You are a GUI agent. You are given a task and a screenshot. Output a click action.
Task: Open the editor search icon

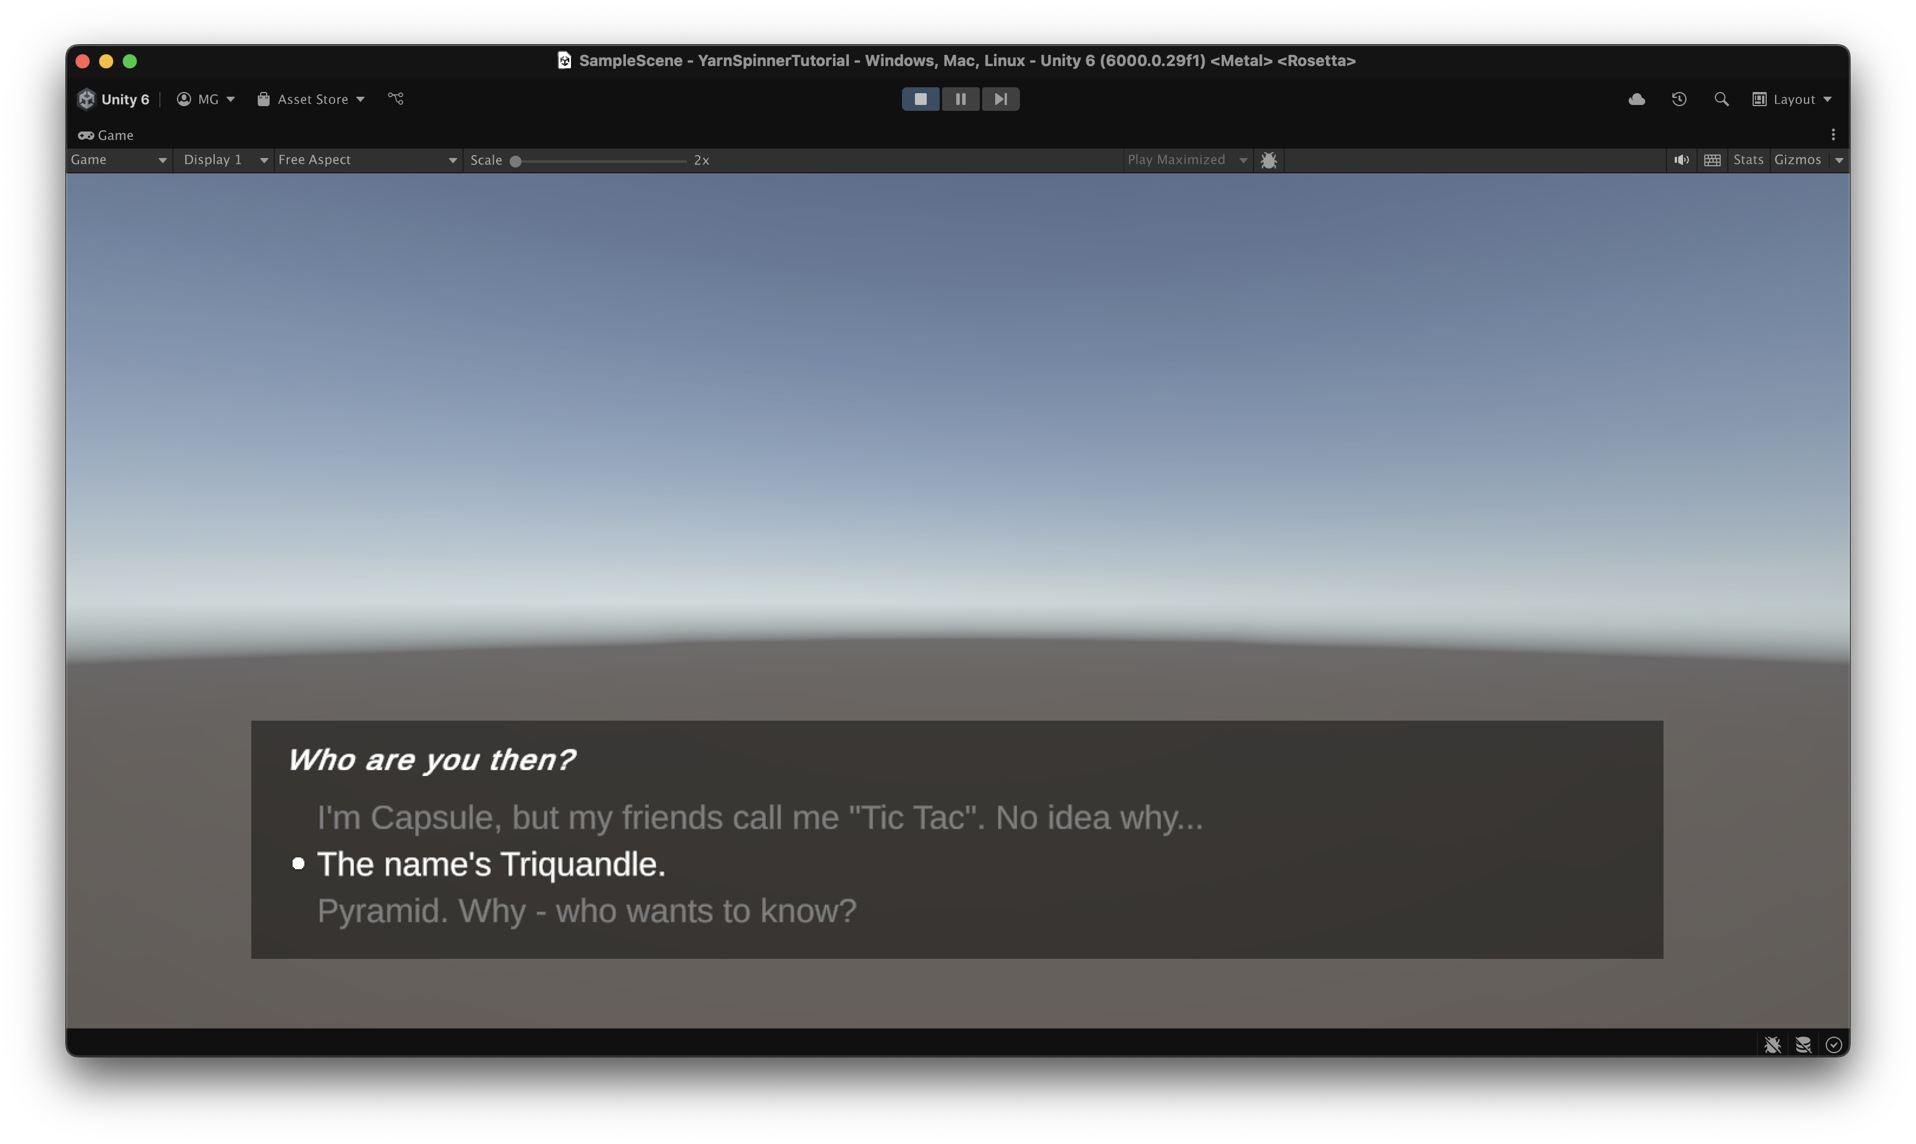pos(1721,98)
